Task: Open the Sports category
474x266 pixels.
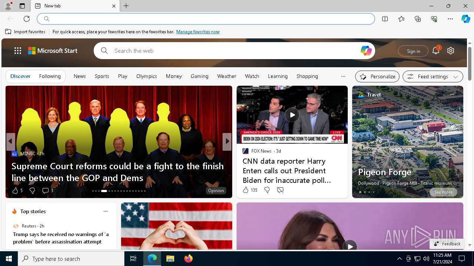Action: point(102,76)
